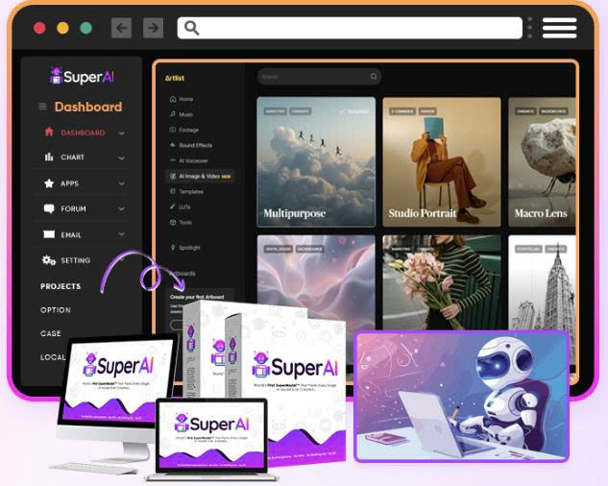The height and width of the screenshot is (486, 608).
Task: Click the Spotlight icon in Artlist sidebar
Action: [173, 248]
